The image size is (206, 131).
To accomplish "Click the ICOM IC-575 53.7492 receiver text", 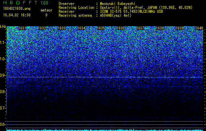I will [x=131, y=11].
